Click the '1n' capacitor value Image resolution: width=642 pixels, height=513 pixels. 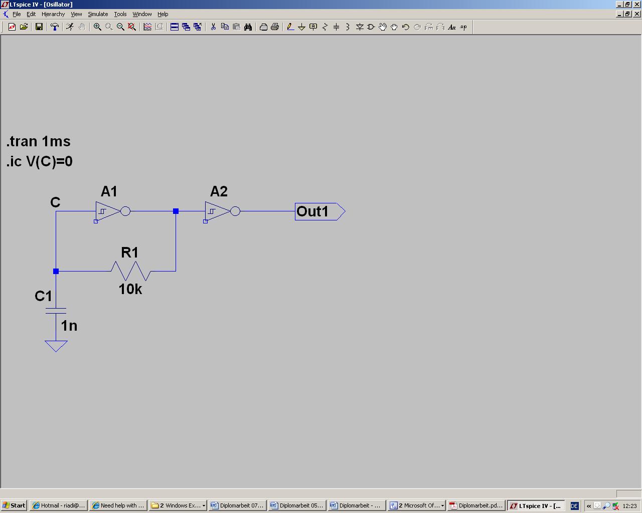(69, 326)
